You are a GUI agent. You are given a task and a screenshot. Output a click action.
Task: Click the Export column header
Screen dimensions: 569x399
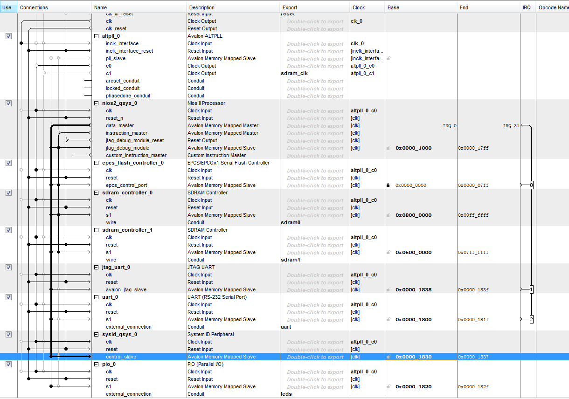coord(290,7)
